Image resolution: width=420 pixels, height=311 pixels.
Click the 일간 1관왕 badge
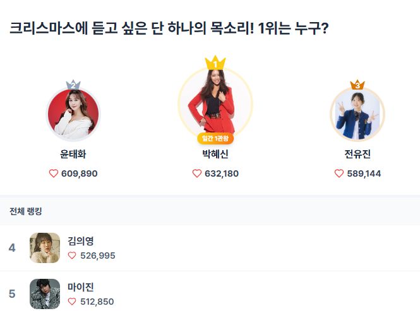[215, 138]
